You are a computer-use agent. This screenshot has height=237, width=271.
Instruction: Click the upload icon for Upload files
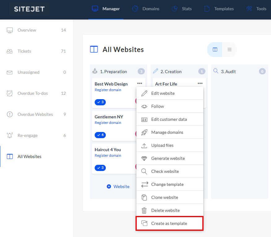coord(144,145)
